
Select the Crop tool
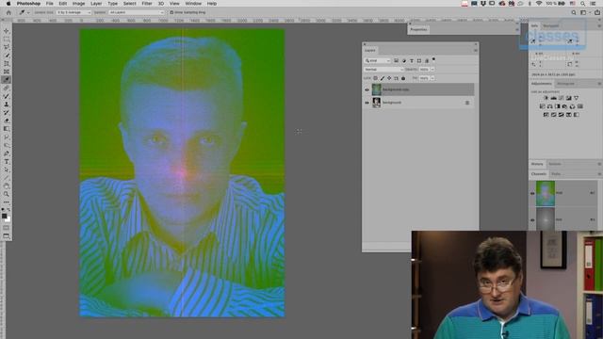[7, 63]
